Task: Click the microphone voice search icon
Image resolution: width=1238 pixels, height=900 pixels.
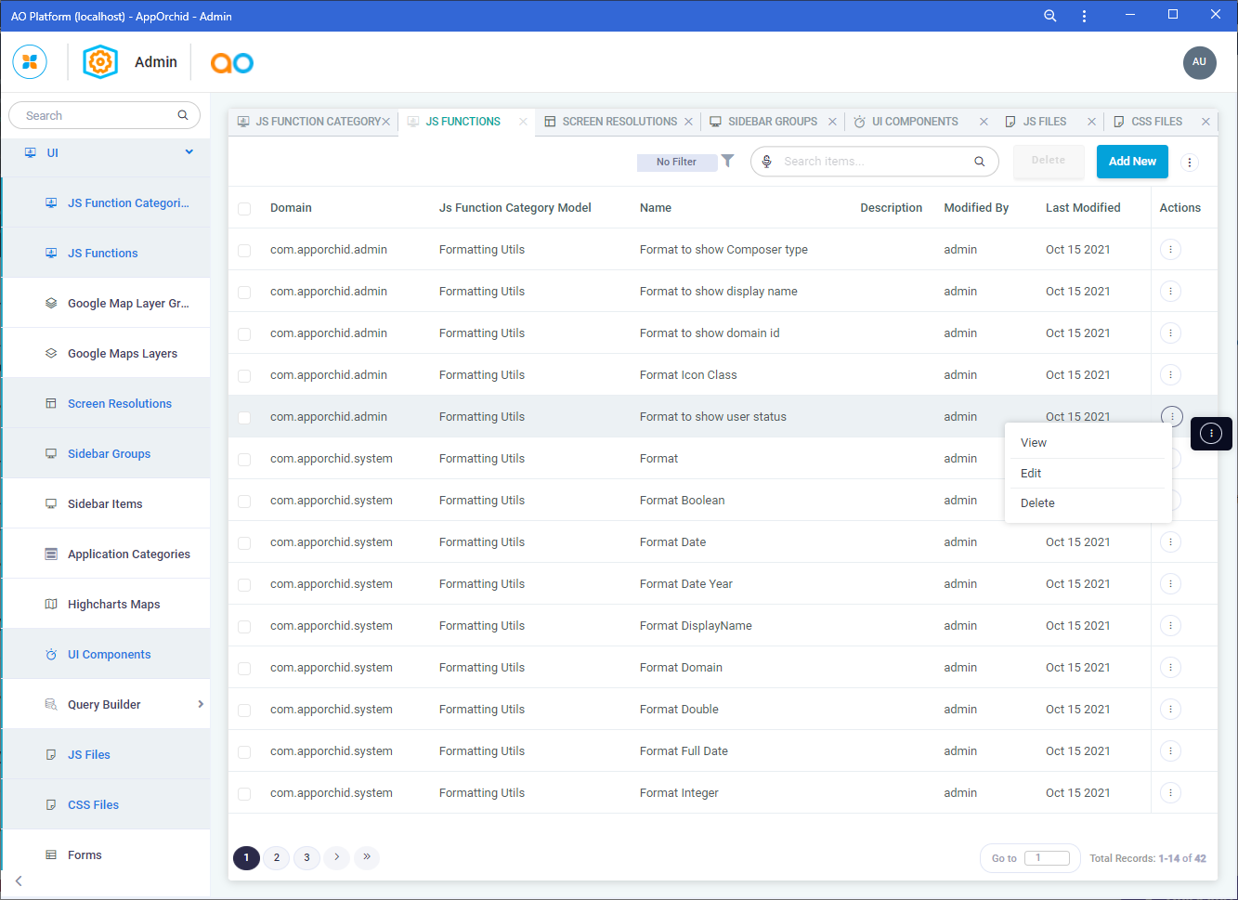Action: pos(767,162)
